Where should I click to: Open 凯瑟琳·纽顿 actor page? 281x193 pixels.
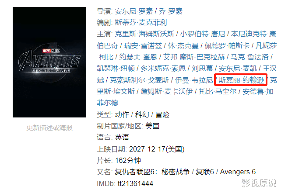tap(116, 69)
